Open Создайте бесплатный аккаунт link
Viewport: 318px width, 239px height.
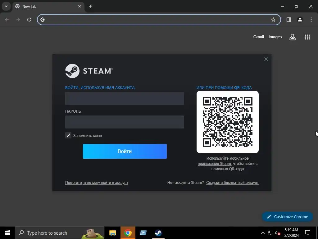232,182
